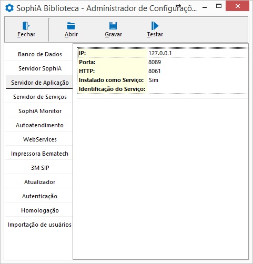Change Instalado como Serviço value Sim
253x264 pixels.
click(198, 80)
